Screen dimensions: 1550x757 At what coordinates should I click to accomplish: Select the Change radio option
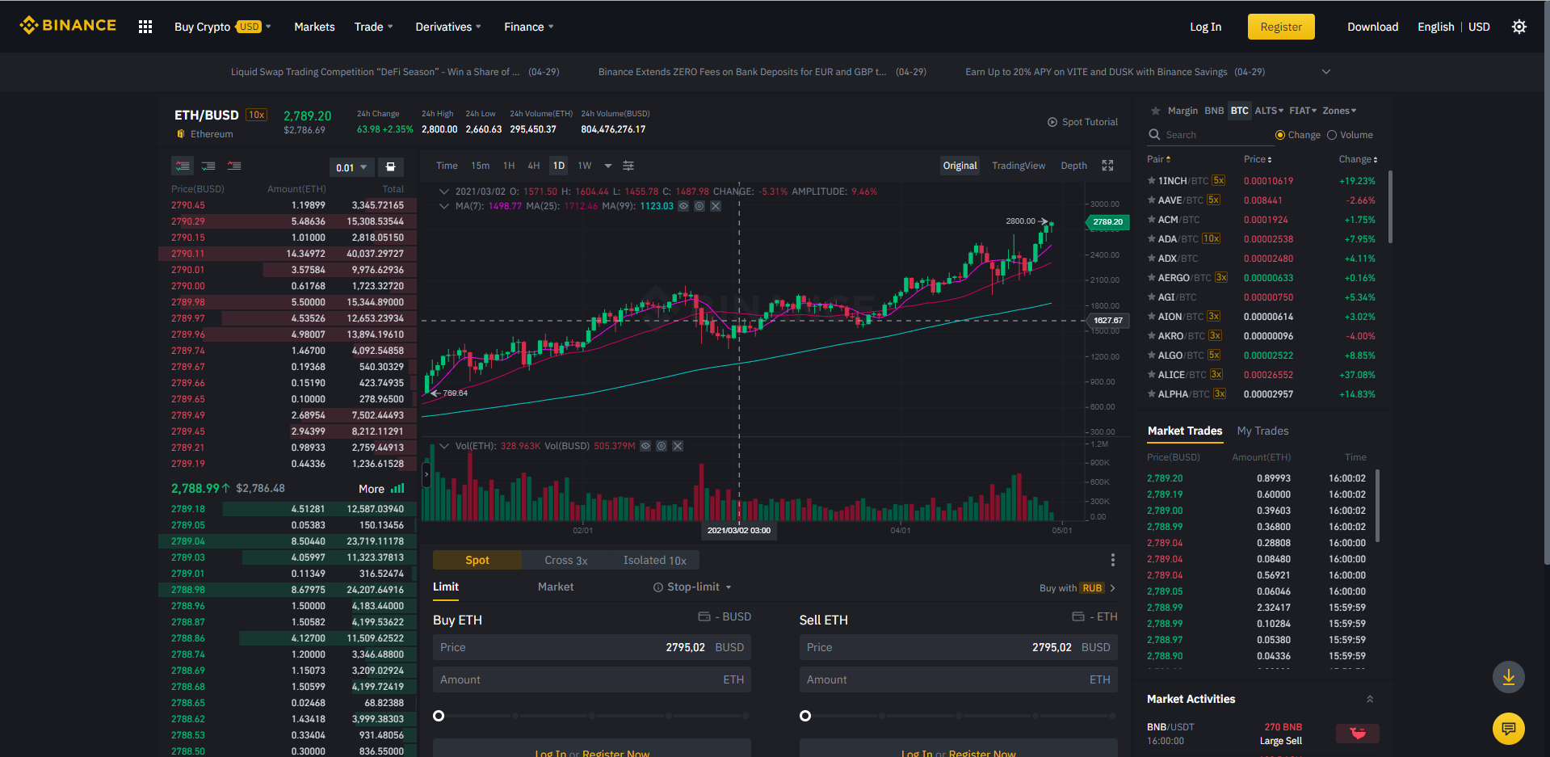[1279, 135]
